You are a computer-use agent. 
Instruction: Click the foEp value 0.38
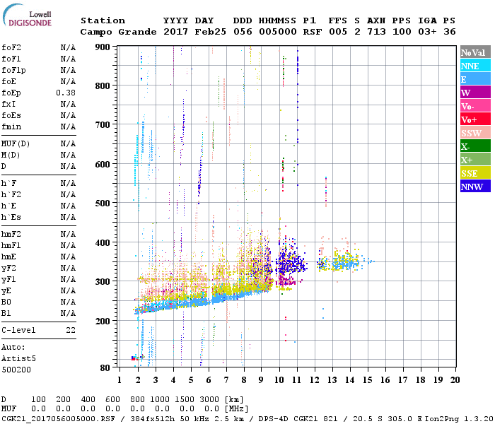[x=66, y=93]
